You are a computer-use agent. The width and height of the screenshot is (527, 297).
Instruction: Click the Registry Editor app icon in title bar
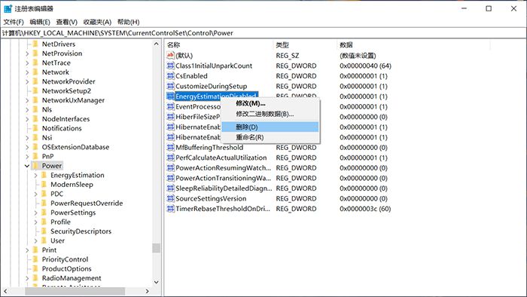(8, 8)
